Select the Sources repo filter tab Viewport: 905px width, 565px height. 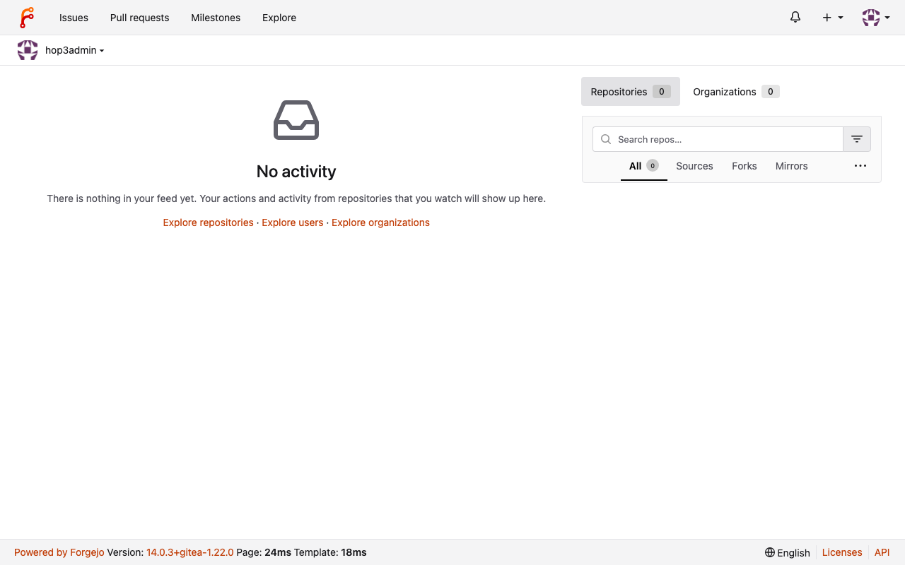click(x=694, y=166)
